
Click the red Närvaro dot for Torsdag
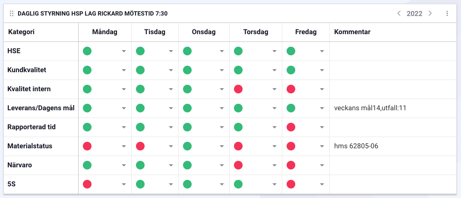238,165
